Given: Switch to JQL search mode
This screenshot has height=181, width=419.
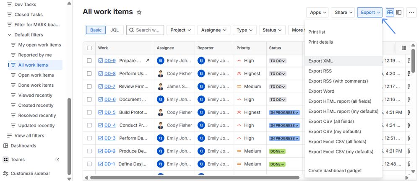Looking at the screenshot, I should coord(115,30).
